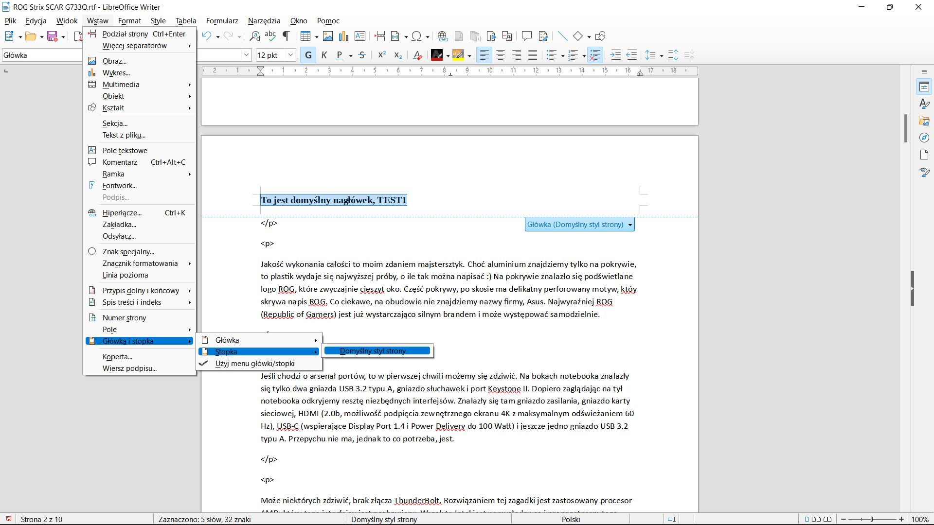
Task: Click the Insert Image toolbar icon
Action: click(x=328, y=36)
